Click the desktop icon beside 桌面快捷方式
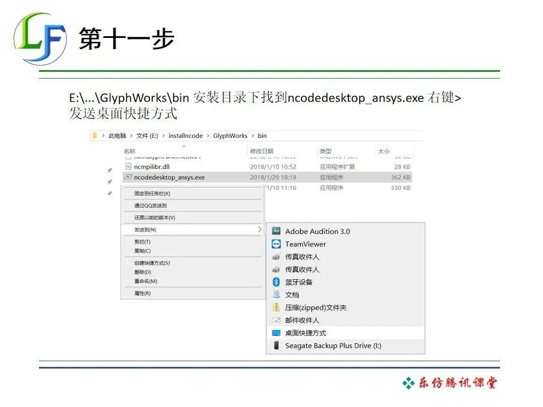The height and width of the screenshot is (407, 543). coord(276,333)
